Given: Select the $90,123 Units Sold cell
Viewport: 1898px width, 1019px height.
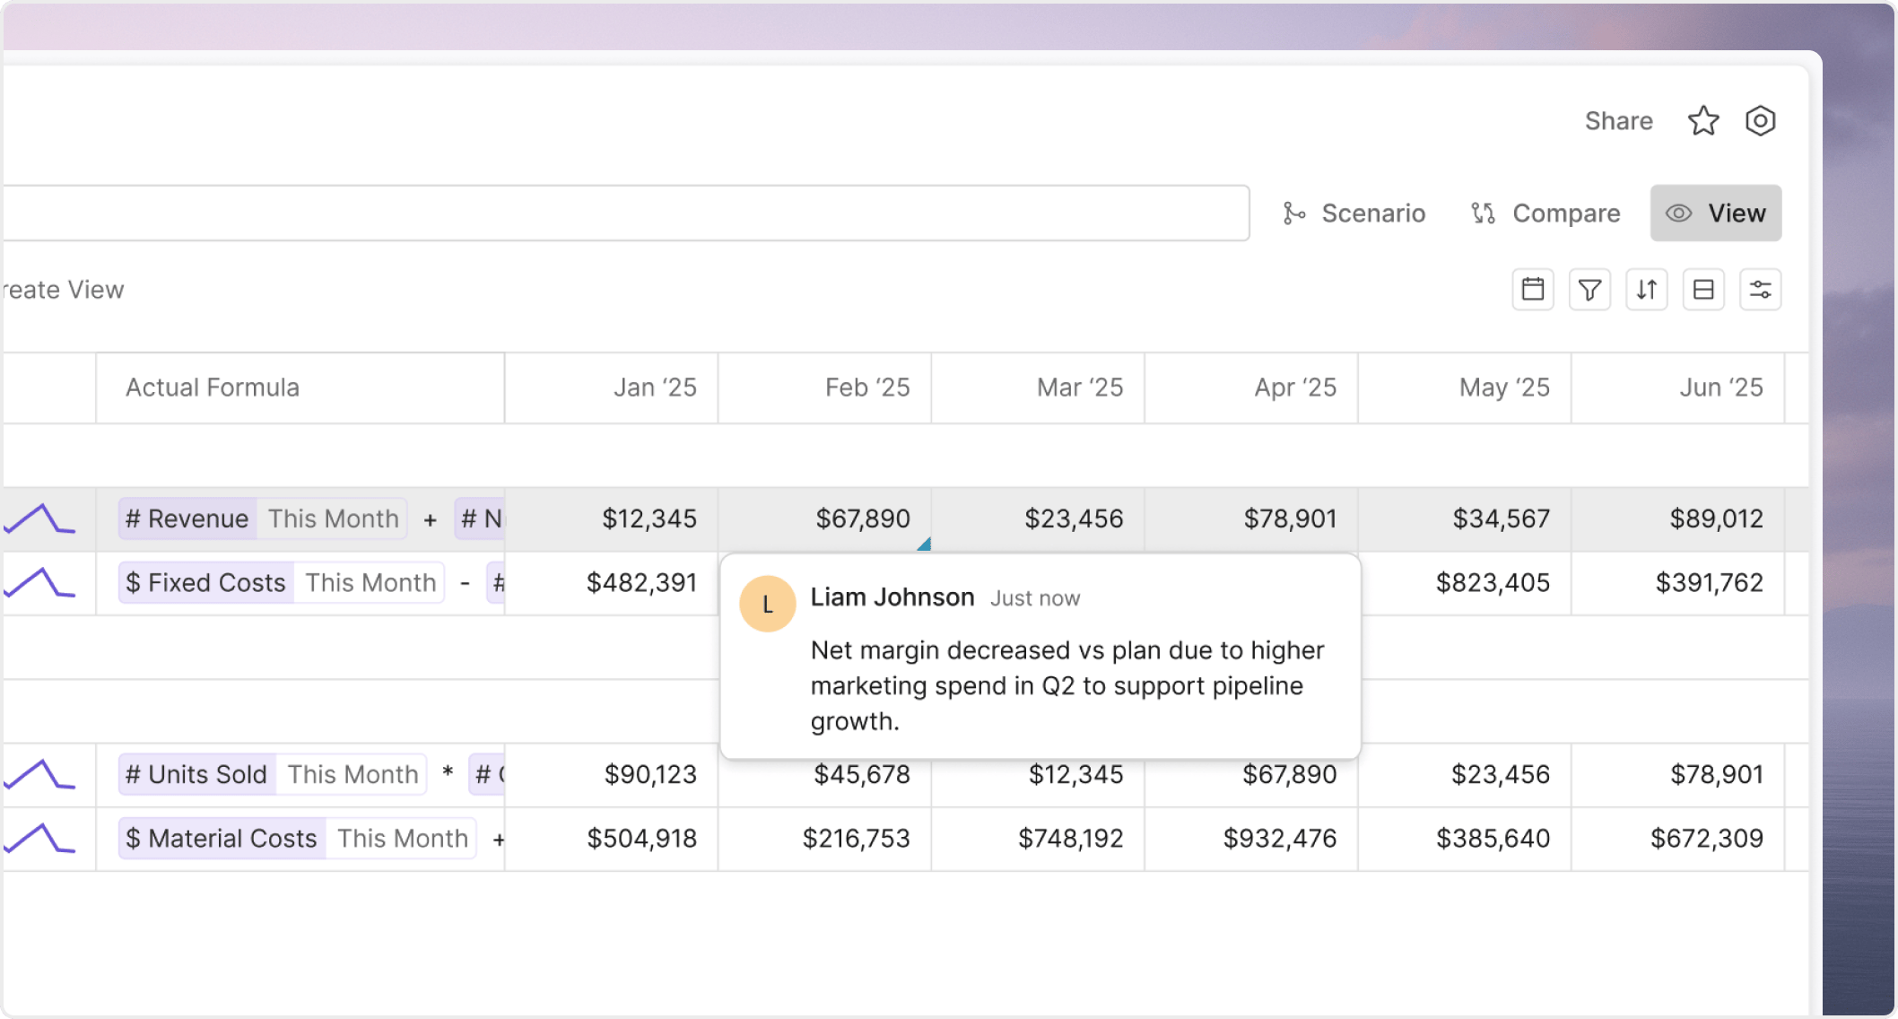Looking at the screenshot, I should click(x=612, y=775).
